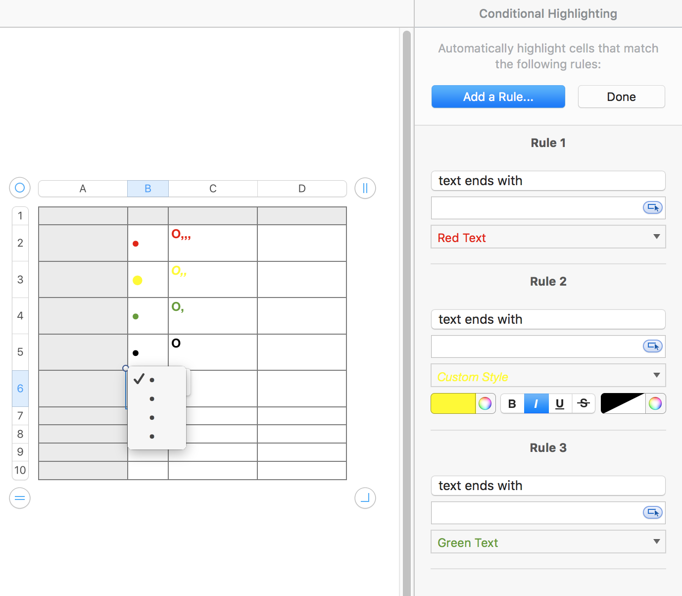The height and width of the screenshot is (596, 682).
Task: Open the Custom Style dropdown
Action: [548, 376]
